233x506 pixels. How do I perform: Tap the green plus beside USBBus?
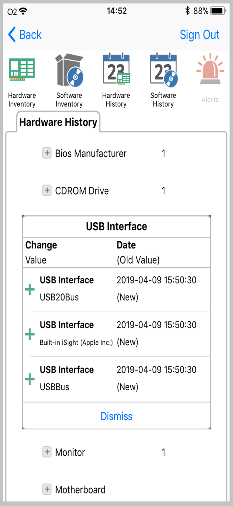(30, 379)
